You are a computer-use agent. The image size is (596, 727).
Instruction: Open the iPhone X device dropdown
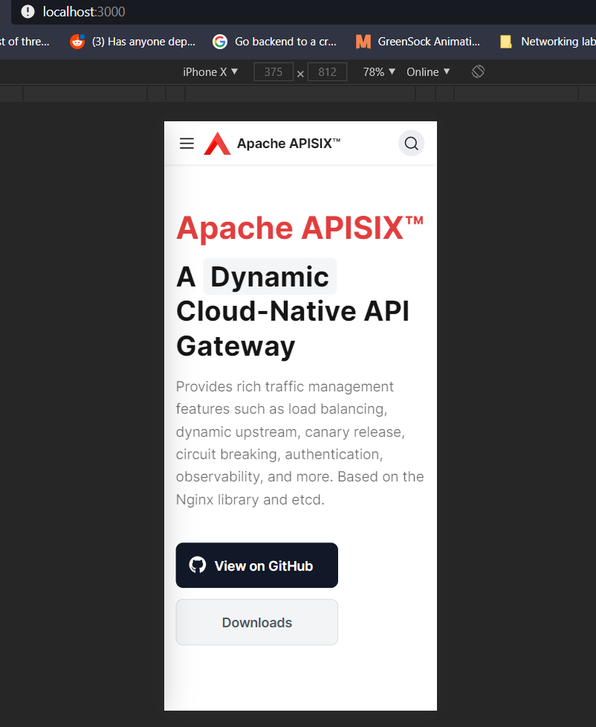(x=210, y=72)
